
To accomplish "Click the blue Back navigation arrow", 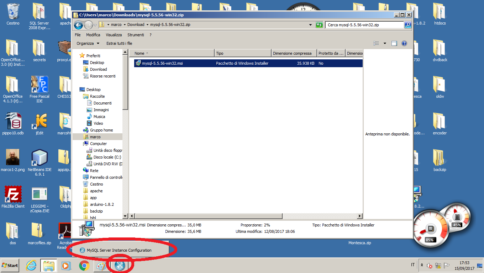I will pos(78,25).
